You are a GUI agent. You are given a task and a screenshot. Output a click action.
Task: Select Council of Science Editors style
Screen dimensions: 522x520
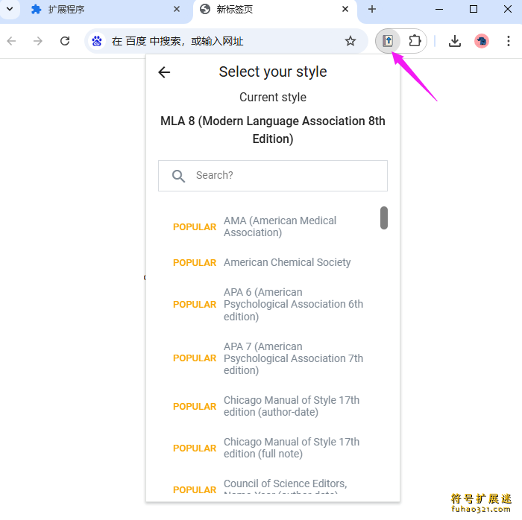point(286,486)
